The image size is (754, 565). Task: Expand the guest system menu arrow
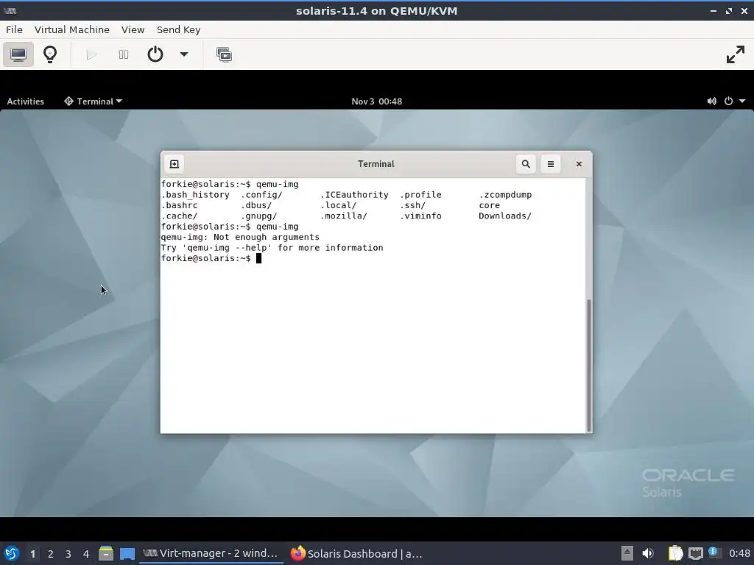point(742,102)
